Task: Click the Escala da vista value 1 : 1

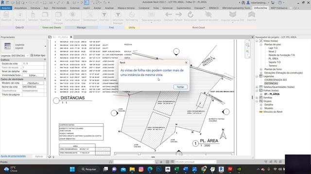Action: 33,64
